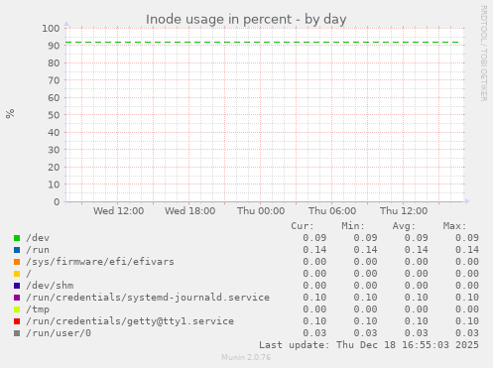The image size is (493, 368).
Task: Click the Thu 00:00 time axis label
Action: 261,211
